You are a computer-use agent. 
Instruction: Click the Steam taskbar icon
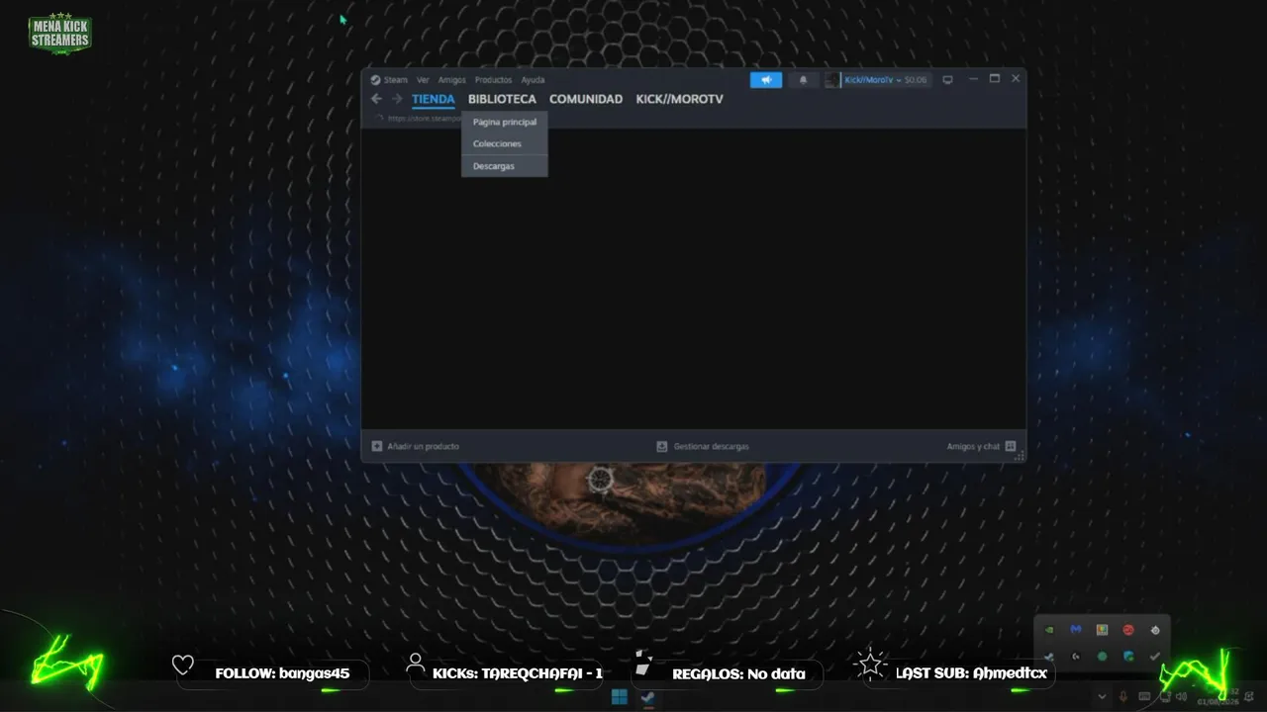pos(647,697)
